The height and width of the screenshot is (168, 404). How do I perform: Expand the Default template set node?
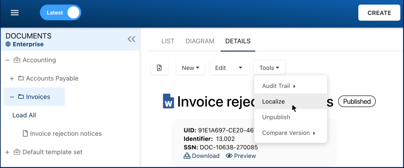(x=7, y=152)
